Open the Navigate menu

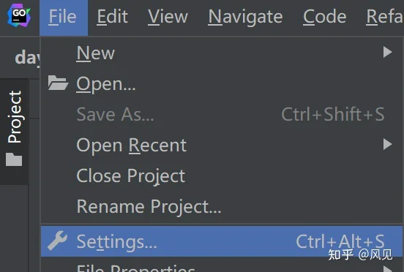point(245,17)
